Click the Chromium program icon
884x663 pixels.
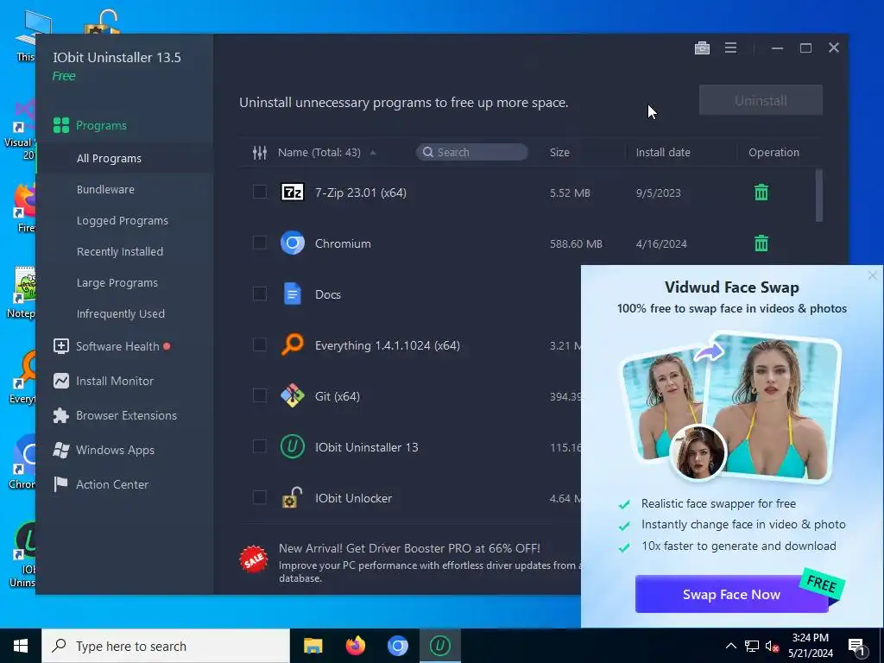293,243
